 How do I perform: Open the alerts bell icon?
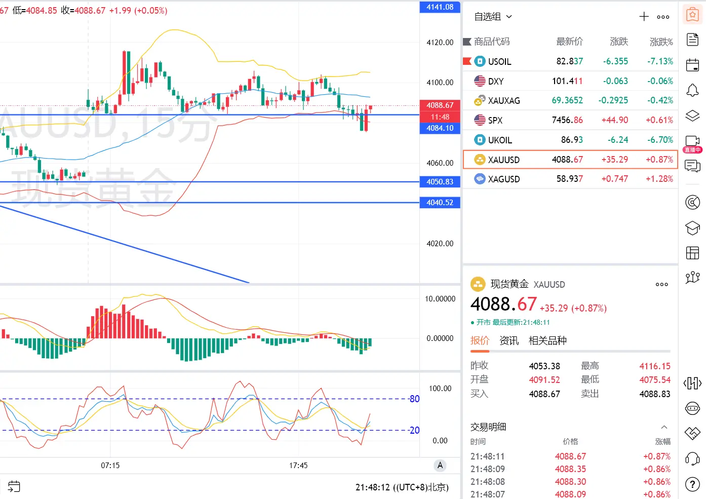(x=692, y=90)
